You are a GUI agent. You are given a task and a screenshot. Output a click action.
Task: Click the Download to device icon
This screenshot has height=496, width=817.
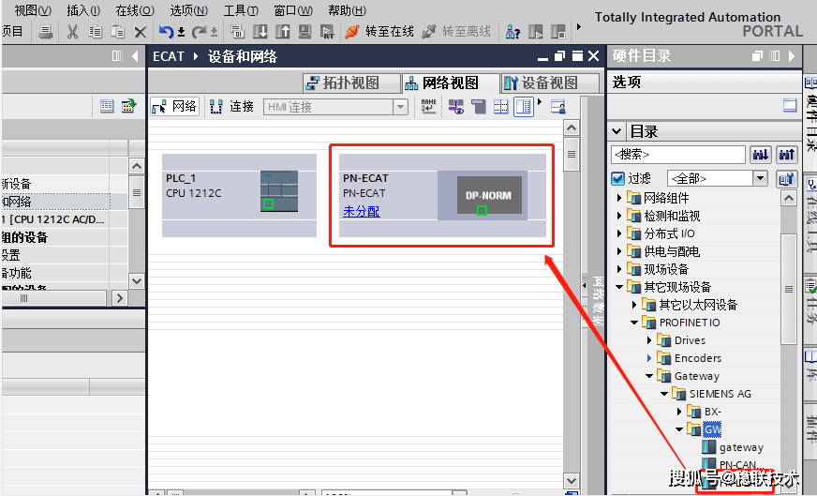point(260,32)
